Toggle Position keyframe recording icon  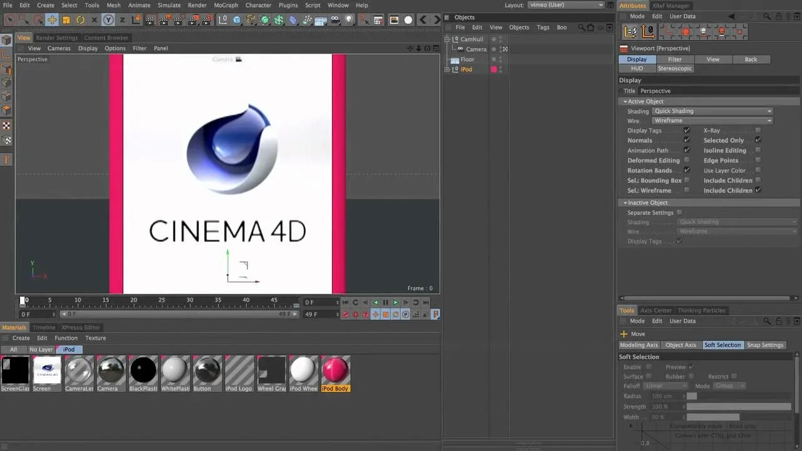[375, 314]
